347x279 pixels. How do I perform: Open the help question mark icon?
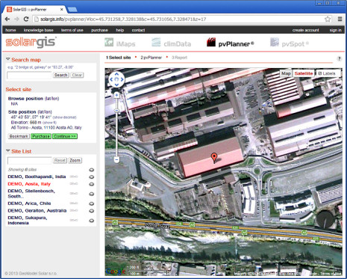click(339, 59)
